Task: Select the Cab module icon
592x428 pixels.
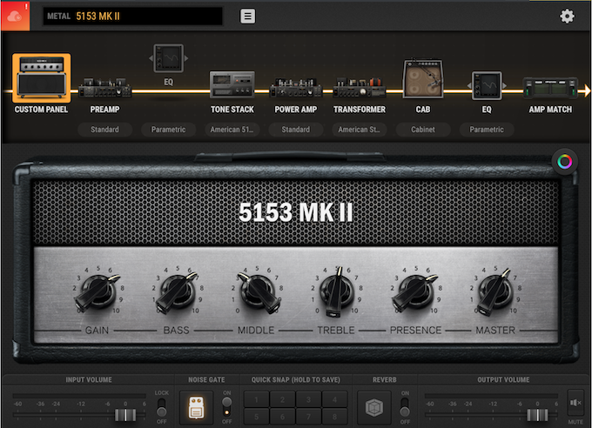Action: tap(423, 78)
